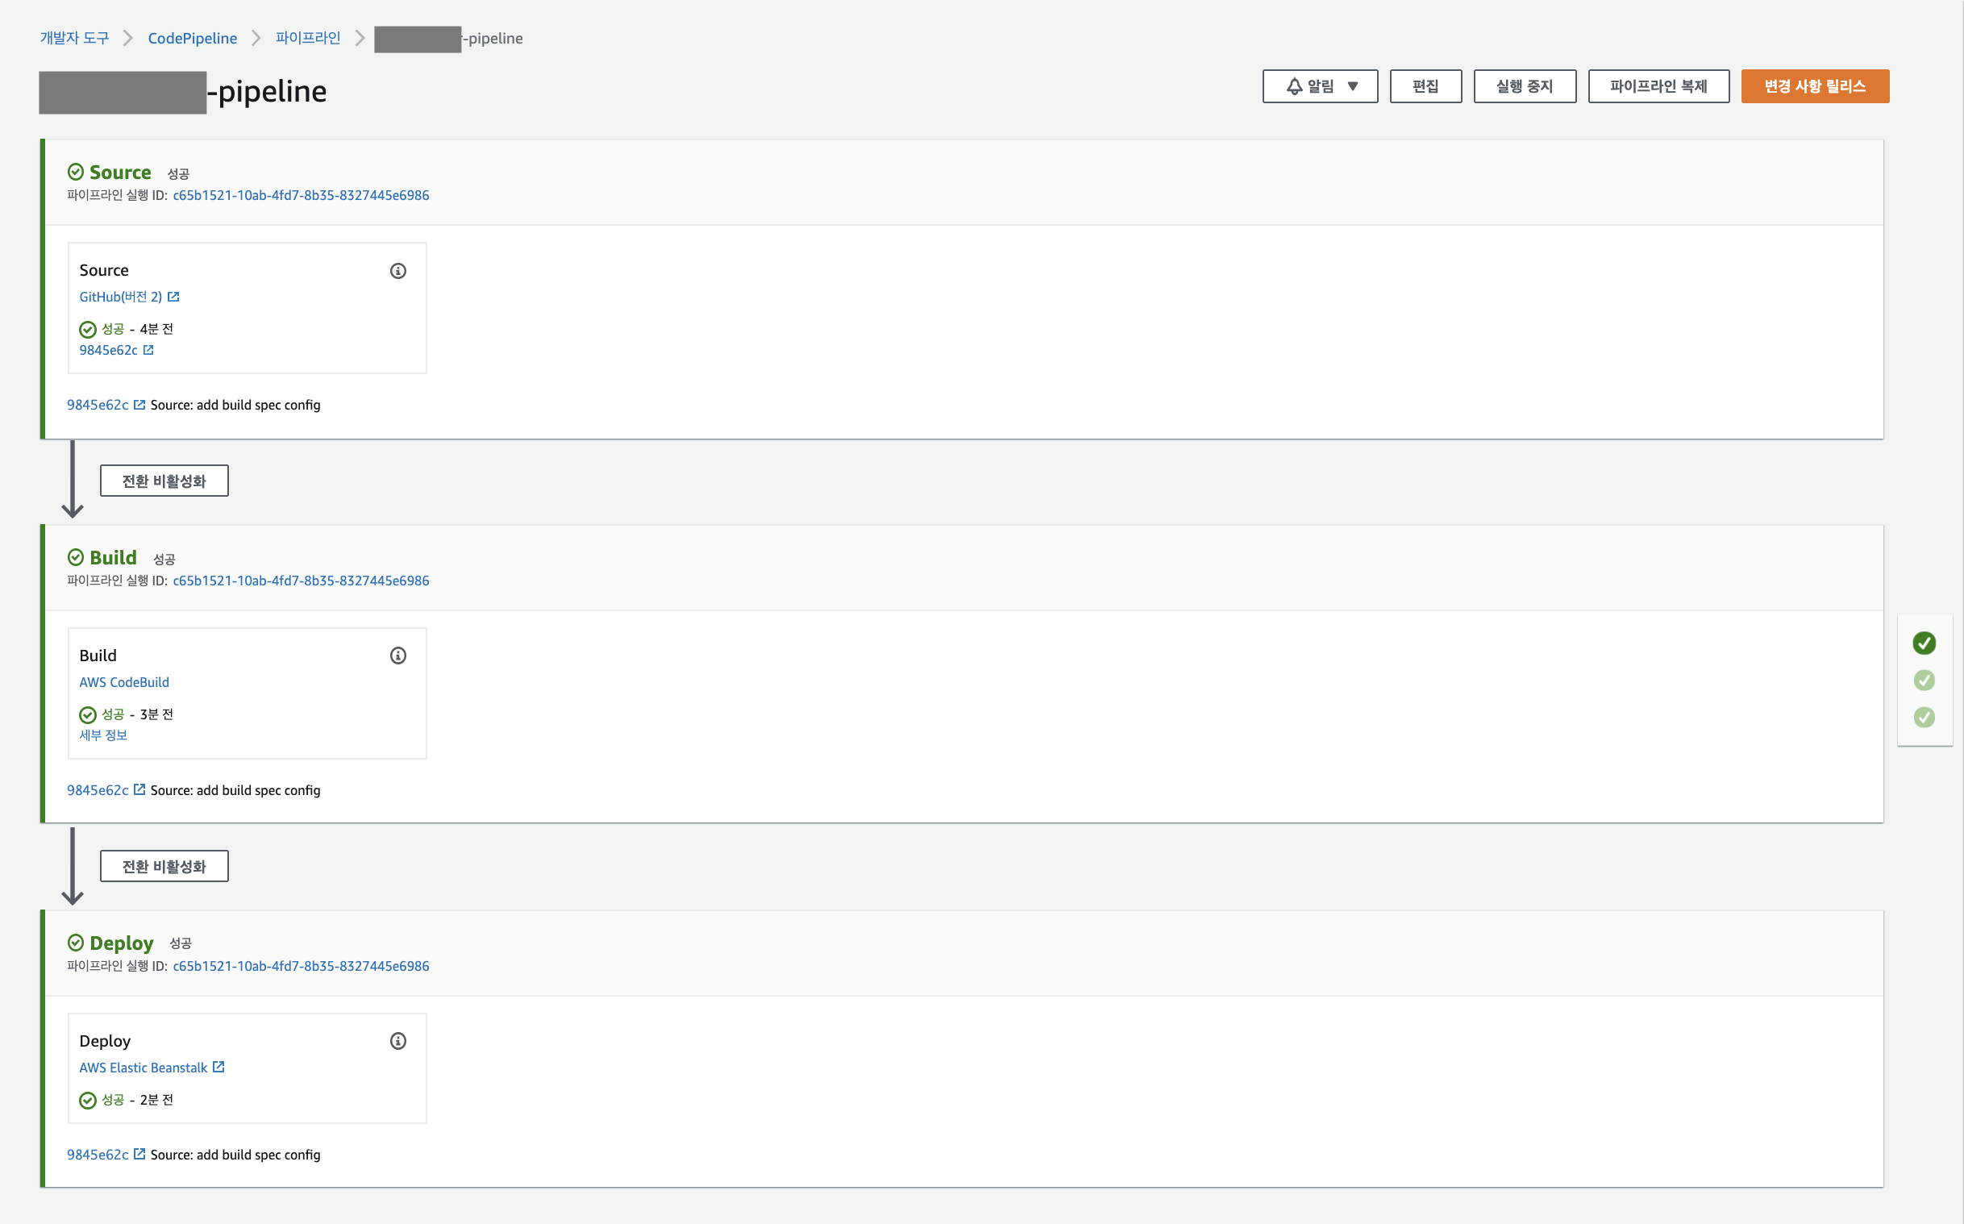1964x1224 pixels.
Task: Open AWS CodeBuild provider link
Action: (x=124, y=682)
